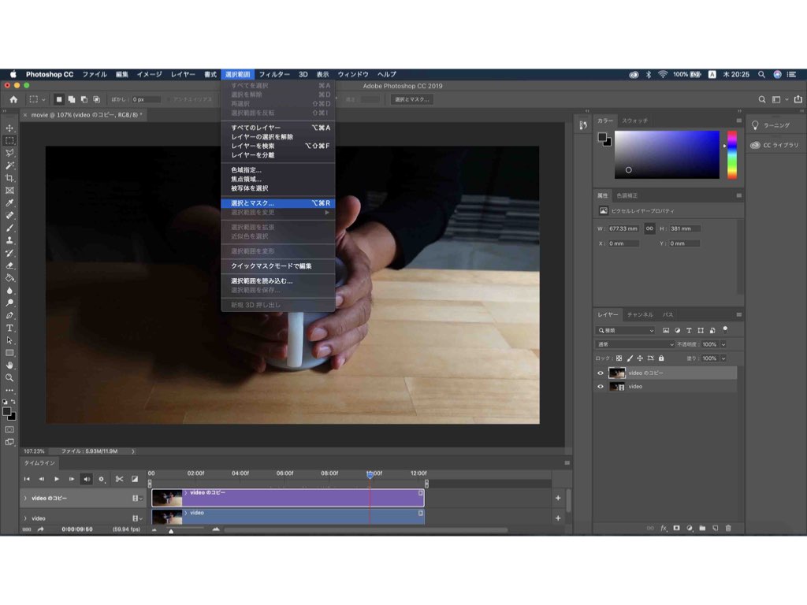807x605 pixels.
Task: Select the Crop tool
Action: point(9,178)
